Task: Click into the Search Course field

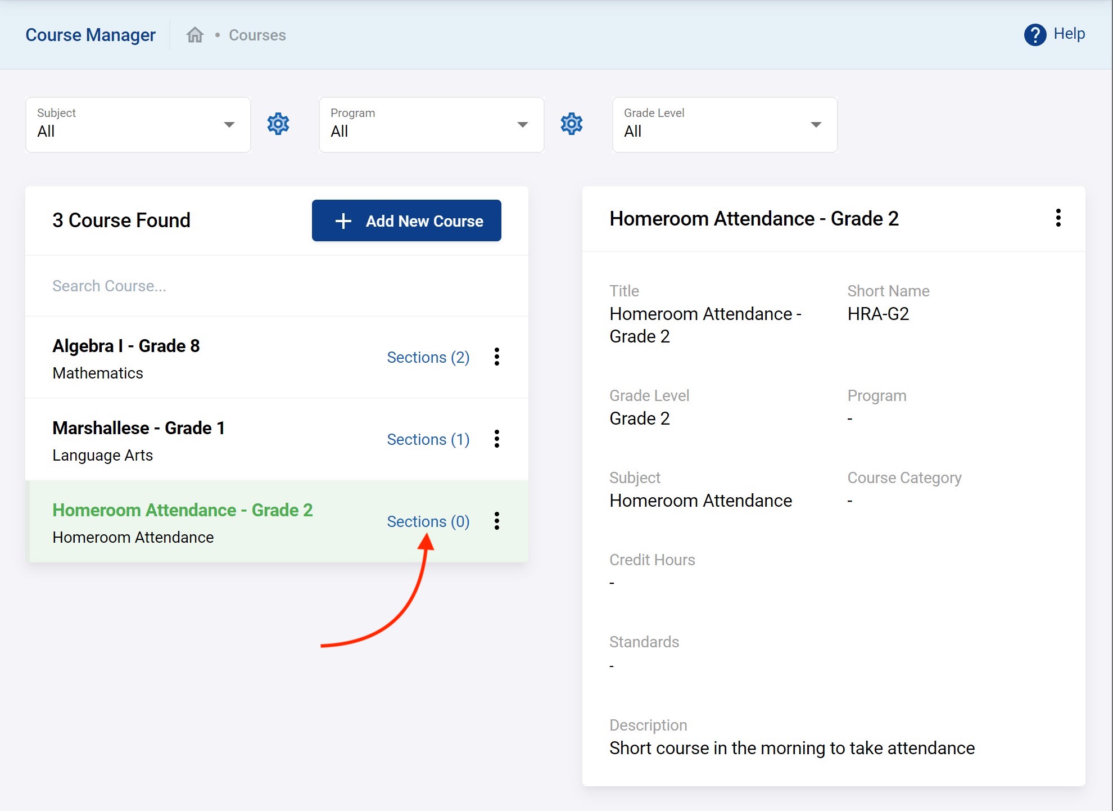Action: pos(275,286)
